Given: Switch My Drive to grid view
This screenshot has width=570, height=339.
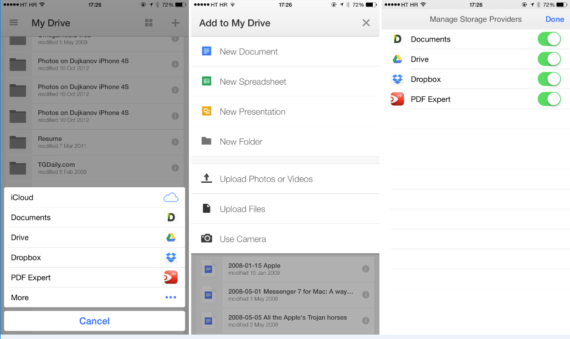Looking at the screenshot, I should click(148, 23).
